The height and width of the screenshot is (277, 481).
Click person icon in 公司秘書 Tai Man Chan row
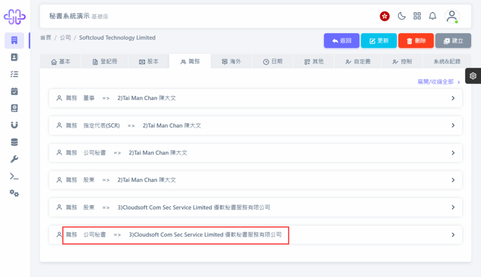[x=59, y=153]
